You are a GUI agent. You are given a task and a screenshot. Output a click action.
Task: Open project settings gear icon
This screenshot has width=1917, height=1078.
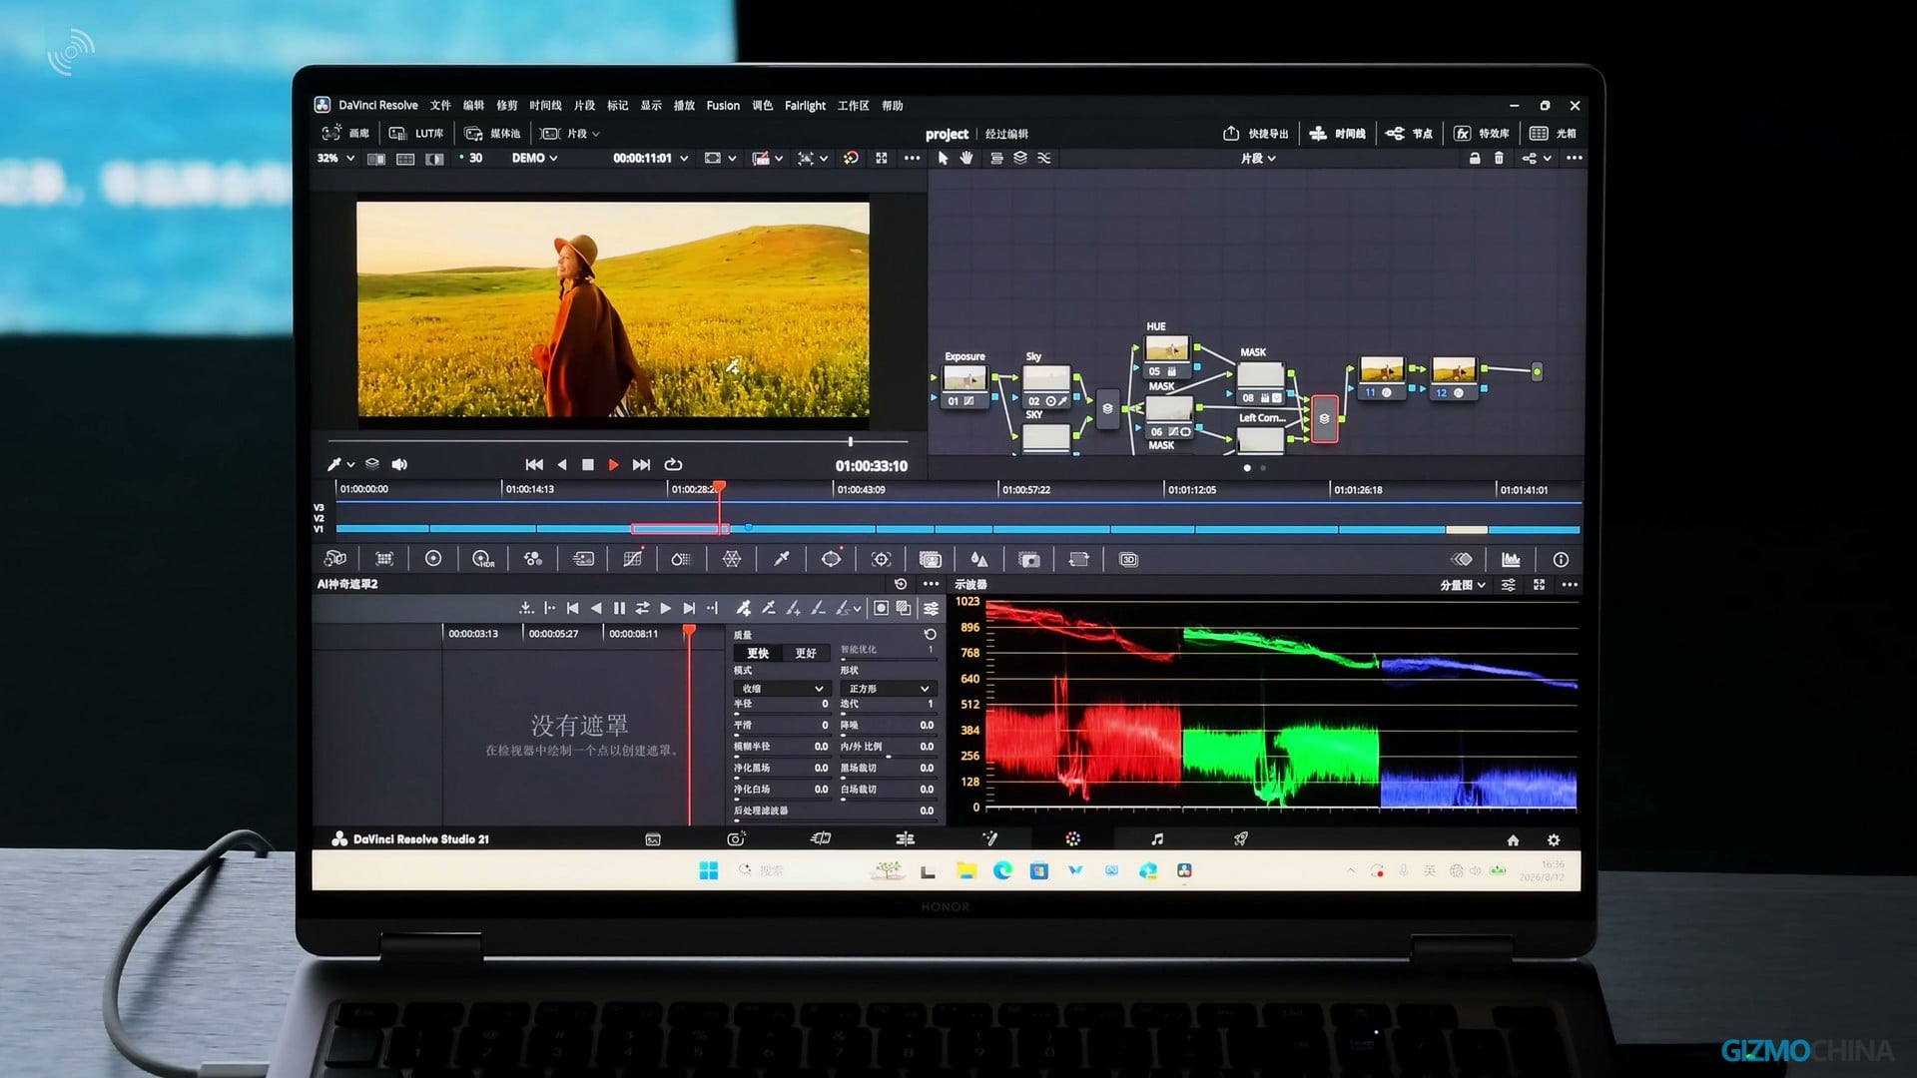(x=1554, y=840)
